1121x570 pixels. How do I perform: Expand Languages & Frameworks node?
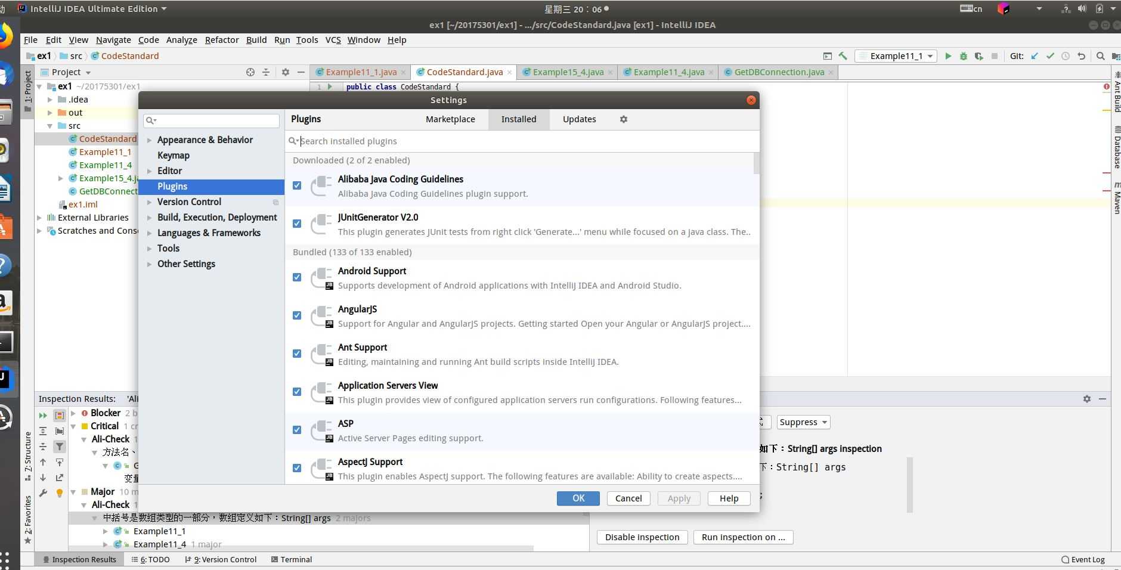[149, 233]
